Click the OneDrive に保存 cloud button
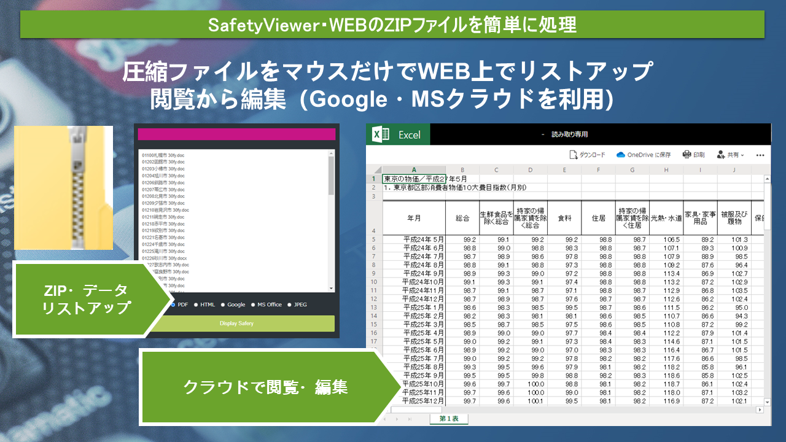 click(x=644, y=155)
